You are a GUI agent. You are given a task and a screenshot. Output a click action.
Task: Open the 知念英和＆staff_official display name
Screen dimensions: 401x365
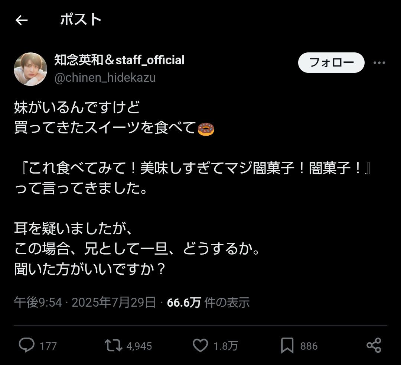pyautogui.click(x=119, y=60)
